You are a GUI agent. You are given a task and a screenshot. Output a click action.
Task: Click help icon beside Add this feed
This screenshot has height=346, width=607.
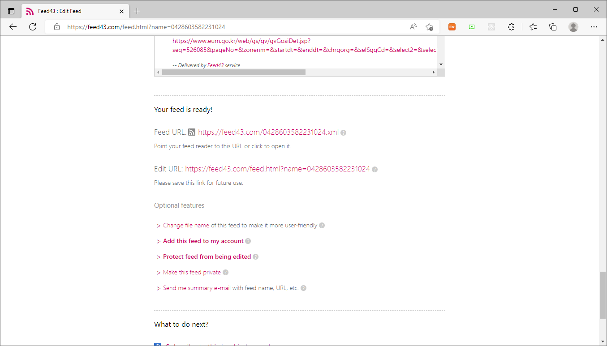248,241
